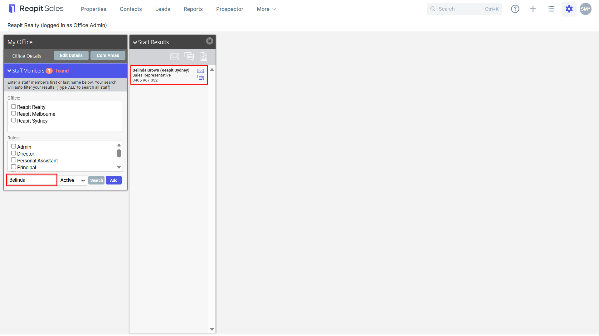Click the bulk email envelope icon in Staff Results toolbar

pos(174,56)
